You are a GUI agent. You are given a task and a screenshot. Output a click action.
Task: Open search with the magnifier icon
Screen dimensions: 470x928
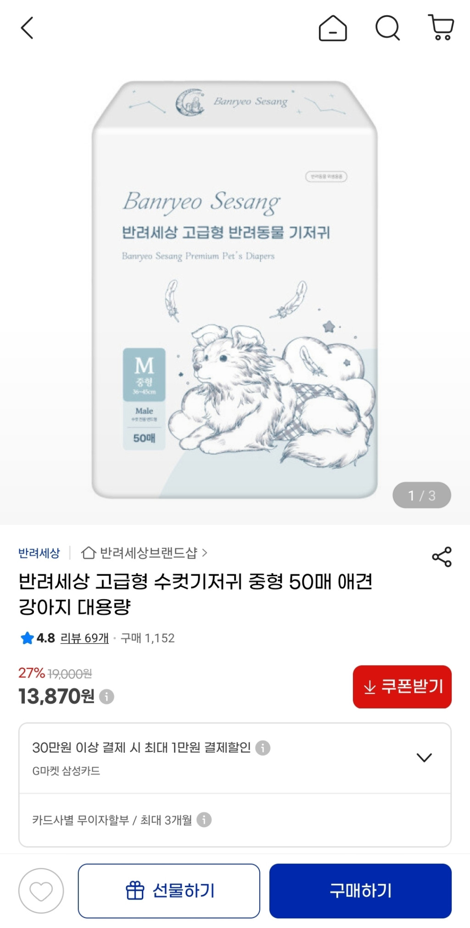388,28
